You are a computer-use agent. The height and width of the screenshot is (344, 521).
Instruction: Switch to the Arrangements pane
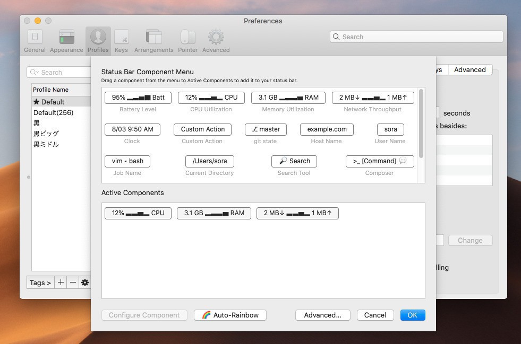[x=153, y=41]
